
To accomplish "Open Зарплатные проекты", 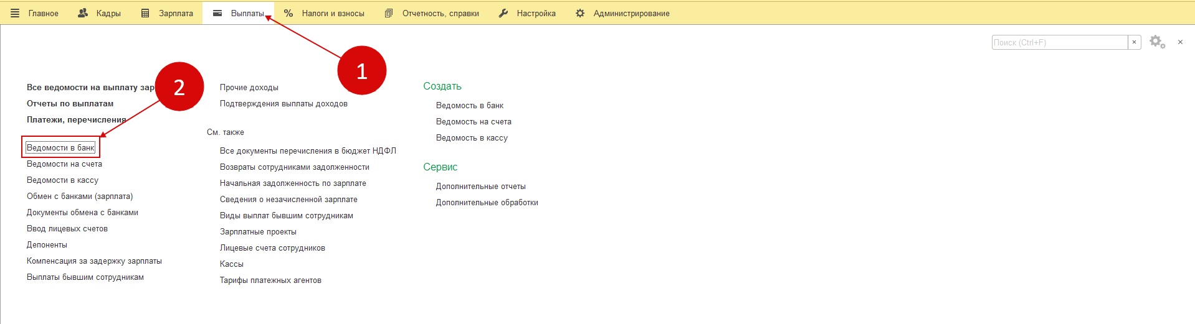I will point(258,232).
